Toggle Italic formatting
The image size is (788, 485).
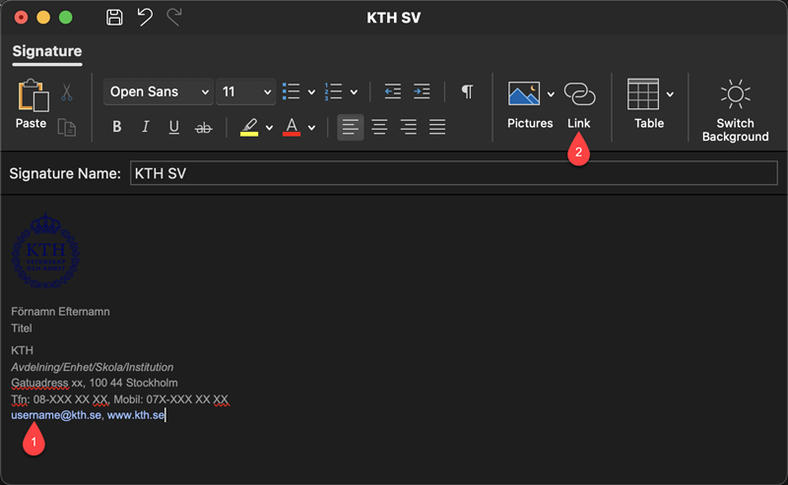pos(146,127)
